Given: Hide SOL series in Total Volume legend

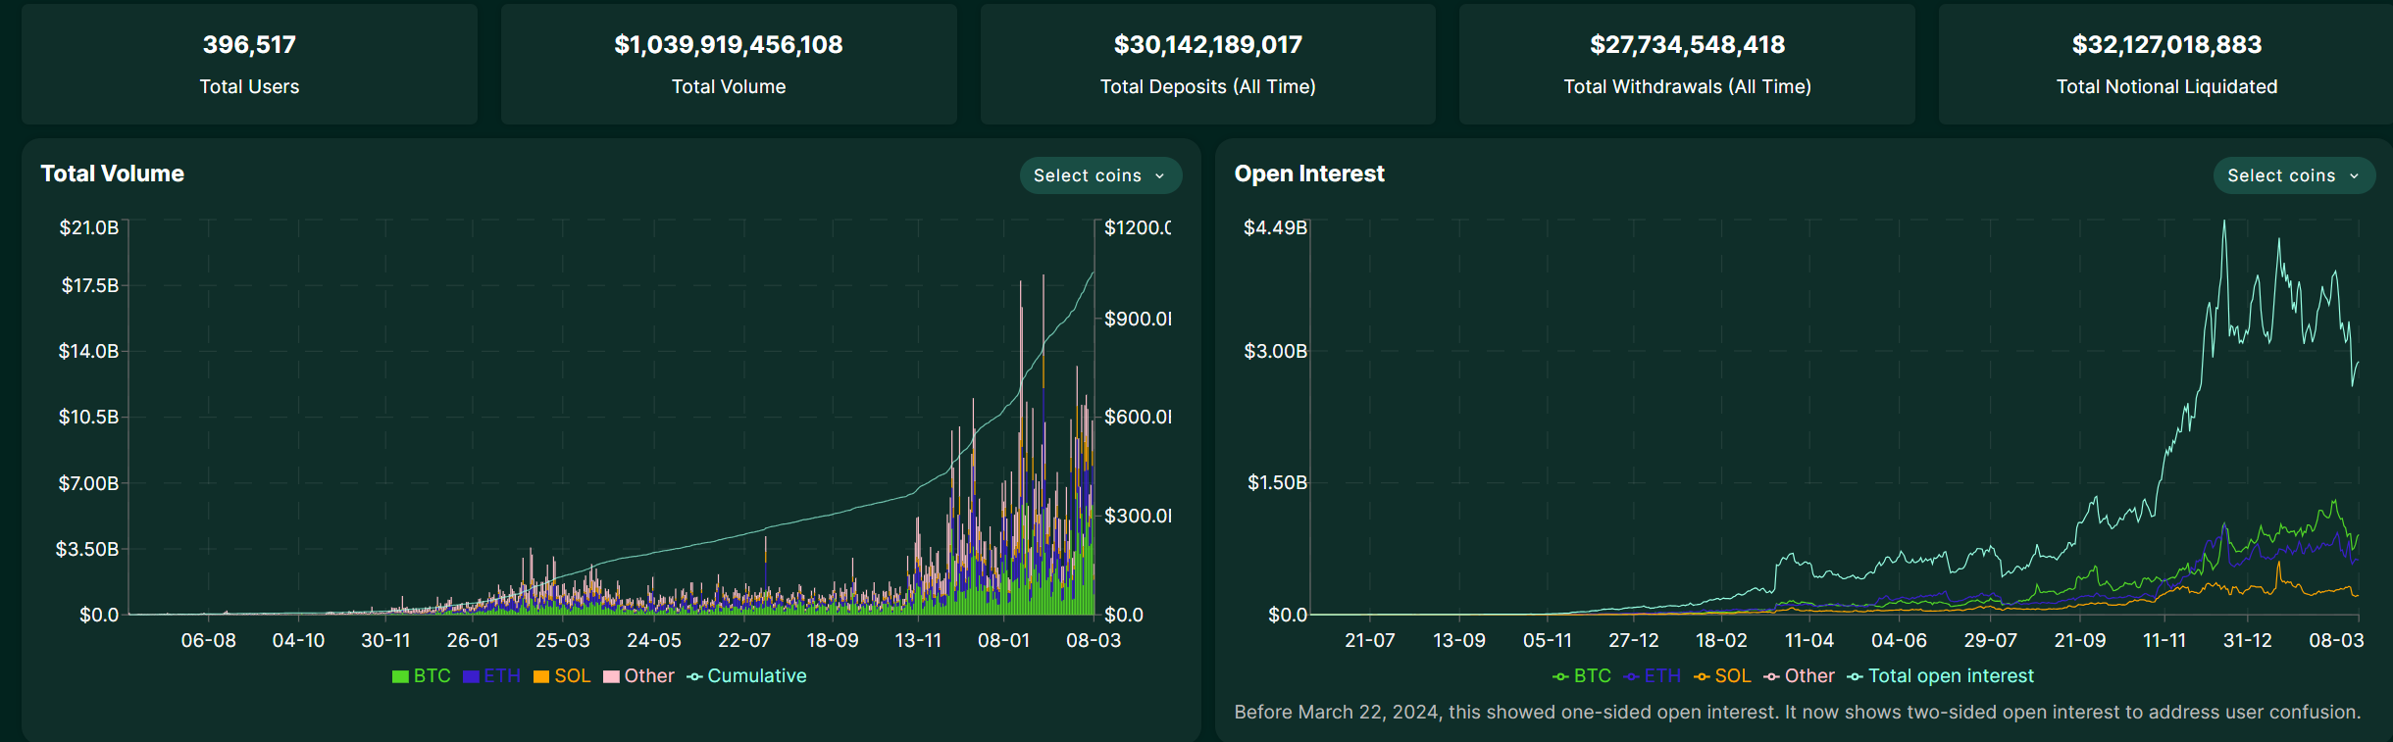Looking at the screenshot, I should click(x=562, y=676).
